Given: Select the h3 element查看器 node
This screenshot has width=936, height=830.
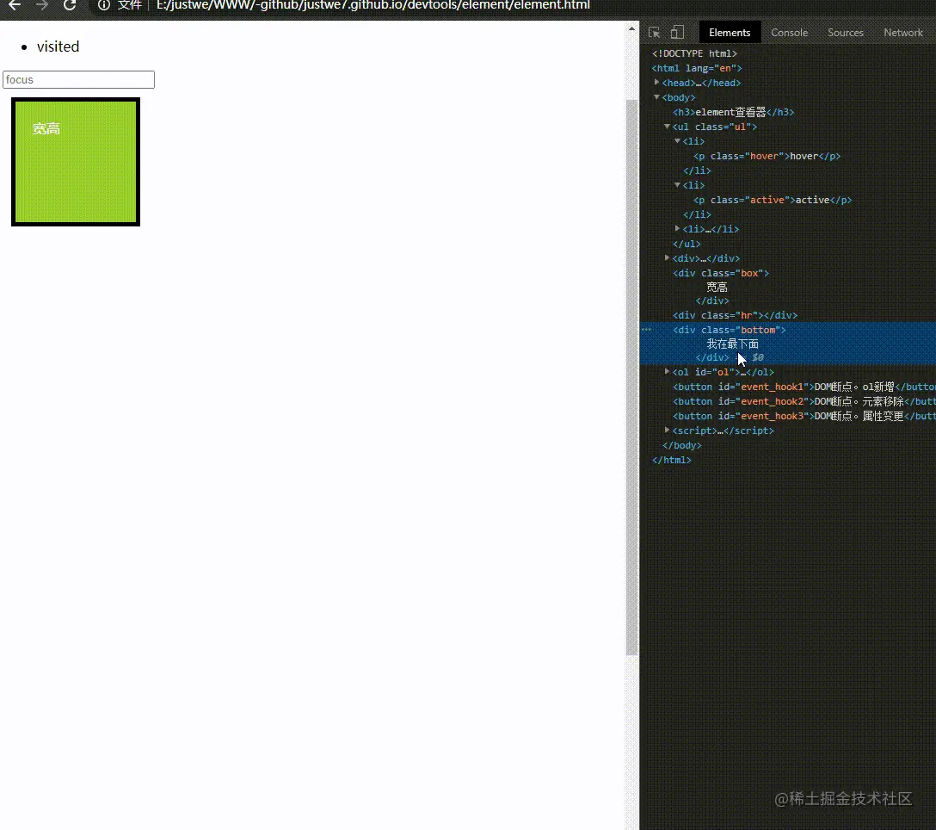Looking at the screenshot, I should coord(733,112).
